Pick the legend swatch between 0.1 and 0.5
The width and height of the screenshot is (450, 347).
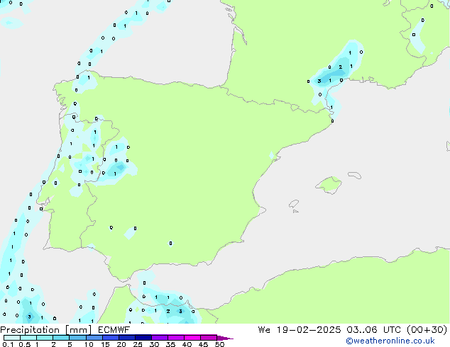[x=12, y=338]
